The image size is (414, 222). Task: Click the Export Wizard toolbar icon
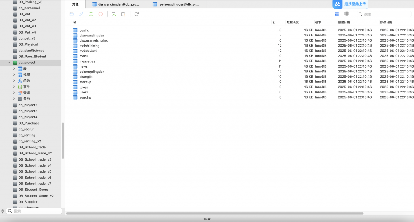pyautogui.click(x=123, y=14)
